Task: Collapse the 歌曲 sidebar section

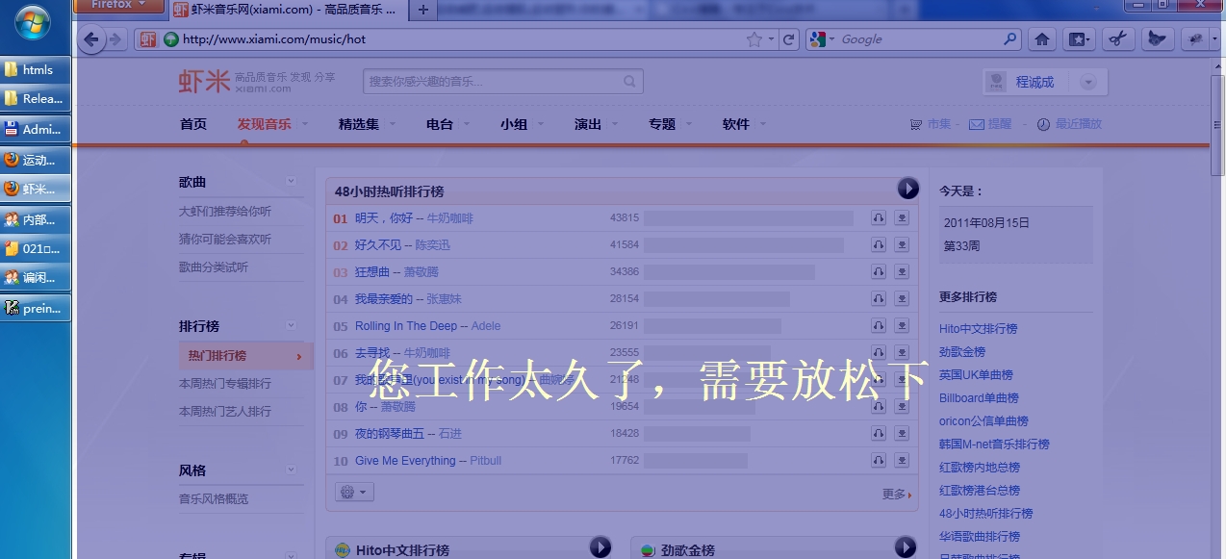Action: click(x=291, y=182)
